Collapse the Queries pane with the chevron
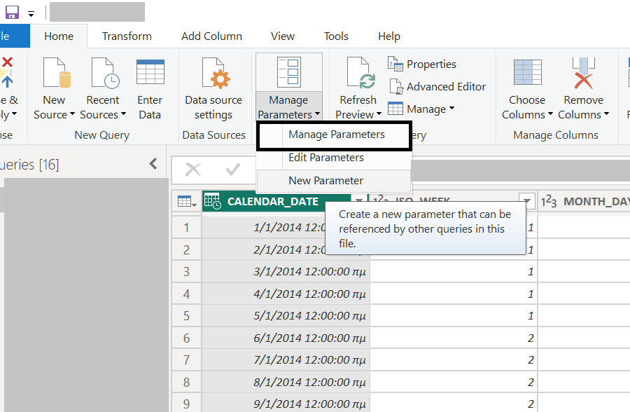630x412 pixels. pyautogui.click(x=153, y=164)
